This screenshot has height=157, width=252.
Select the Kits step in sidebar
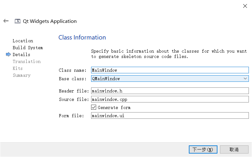click(x=18, y=68)
